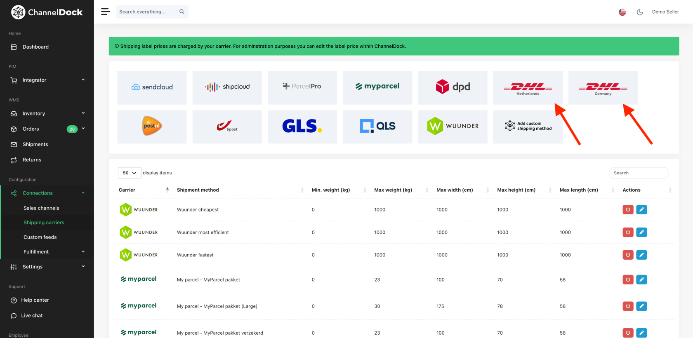Start Live chat support
The height and width of the screenshot is (338, 693).
(32, 316)
